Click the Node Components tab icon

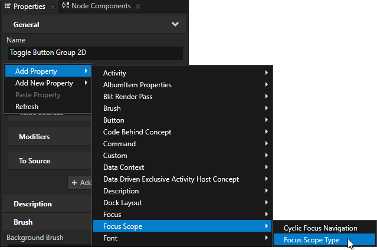coord(65,5)
